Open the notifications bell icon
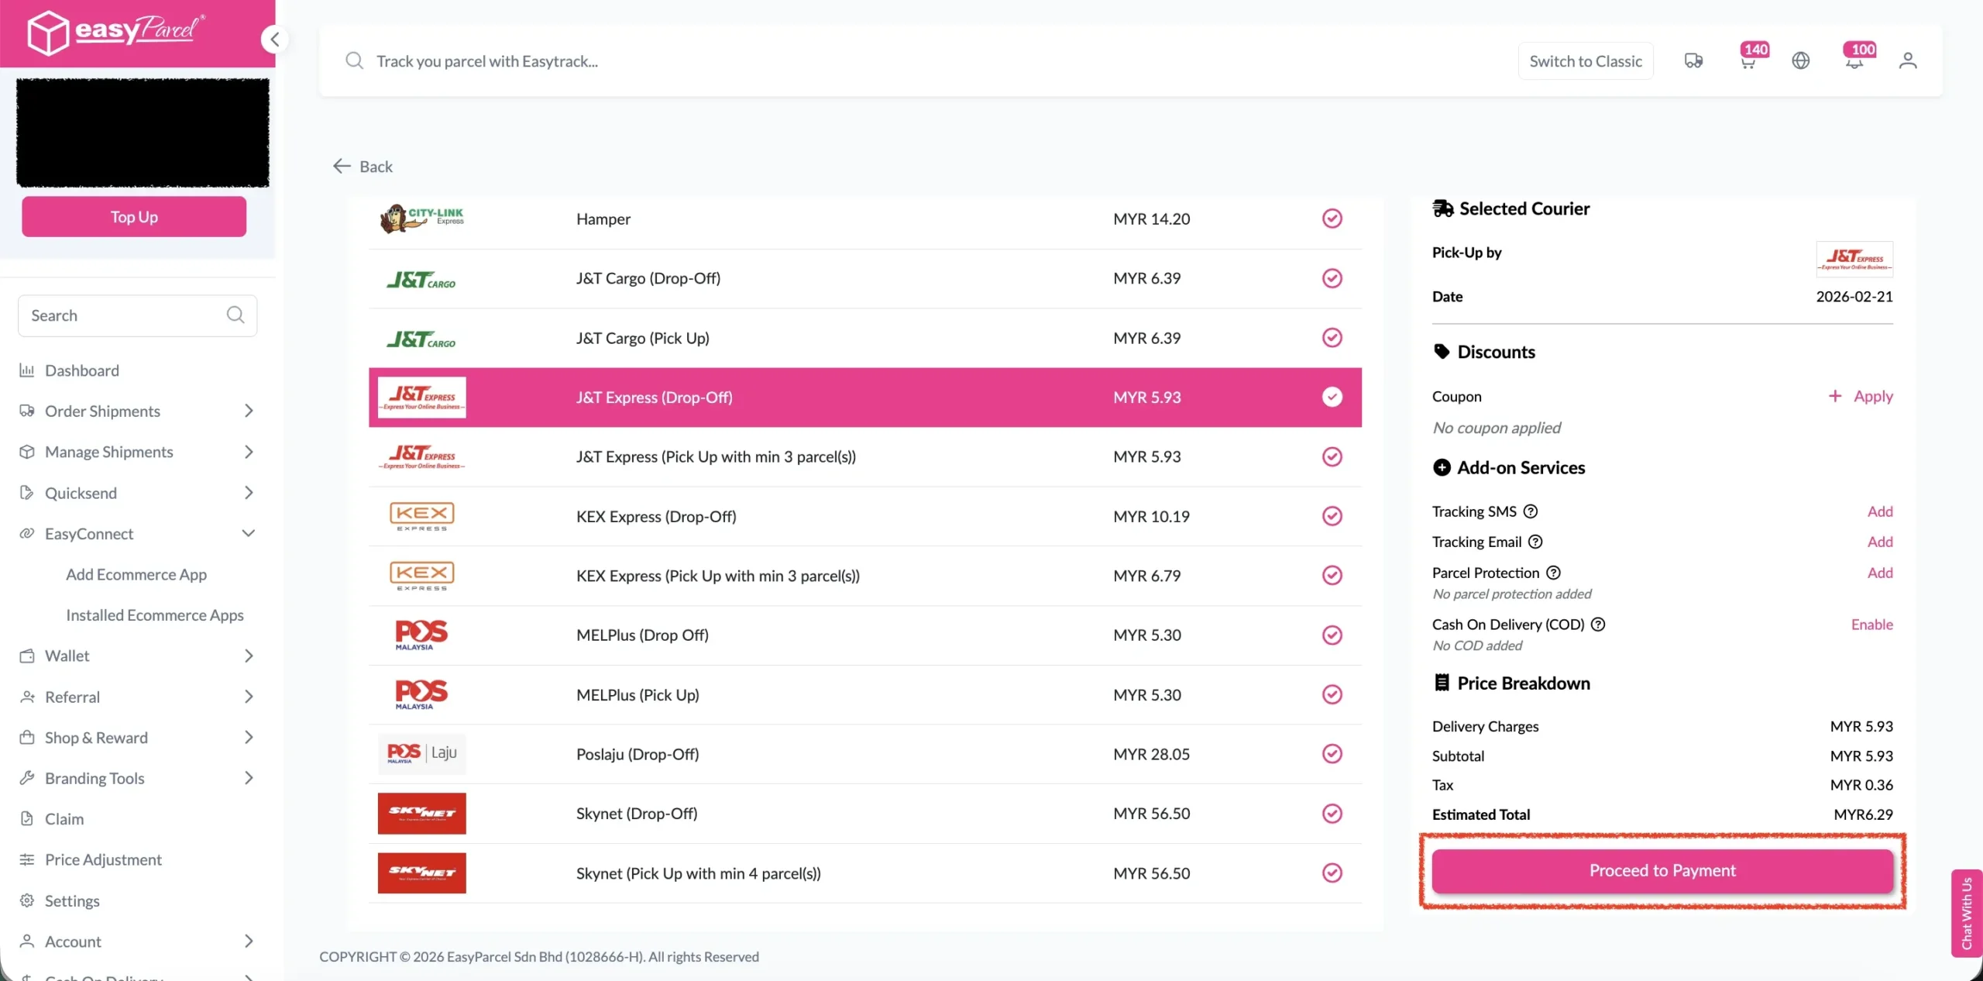1983x981 pixels. click(1854, 61)
